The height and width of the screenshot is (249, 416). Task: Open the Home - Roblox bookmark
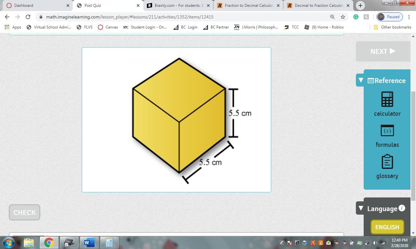[324, 27]
